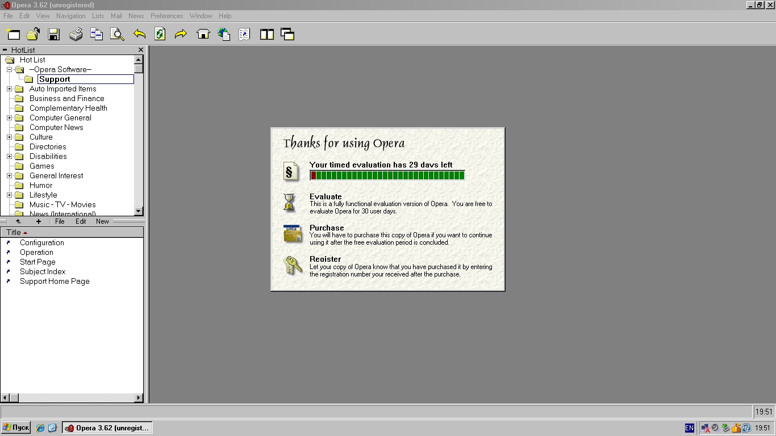Click the New button in HotList bar

coord(102,221)
